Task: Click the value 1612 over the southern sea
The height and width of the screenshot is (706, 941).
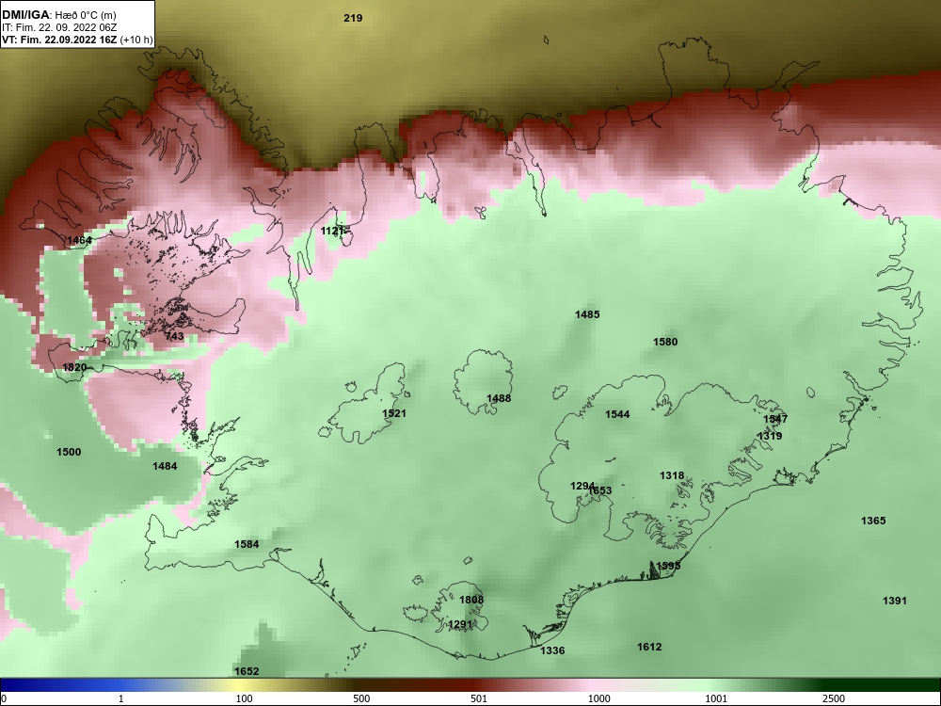Action: point(649,647)
